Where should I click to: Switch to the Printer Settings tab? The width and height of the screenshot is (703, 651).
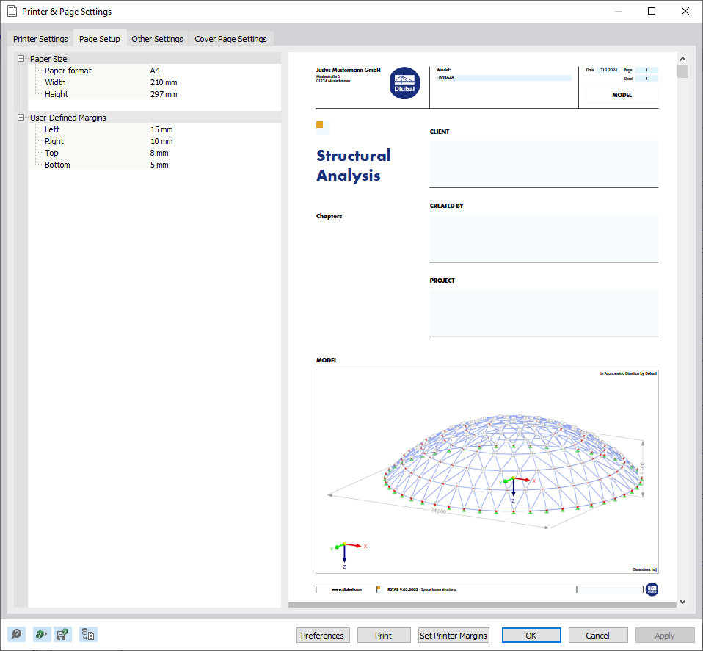(x=40, y=39)
